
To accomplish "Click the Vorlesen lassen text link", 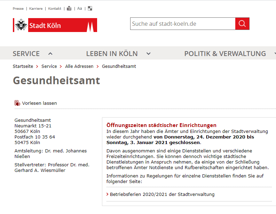I will pyautogui.click(x=39, y=103).
